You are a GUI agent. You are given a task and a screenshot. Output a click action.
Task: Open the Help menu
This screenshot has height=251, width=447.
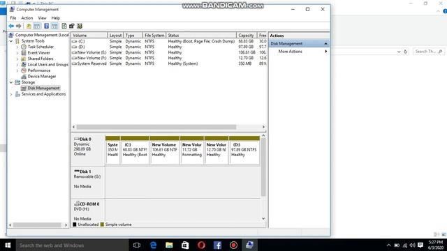[x=56, y=18]
